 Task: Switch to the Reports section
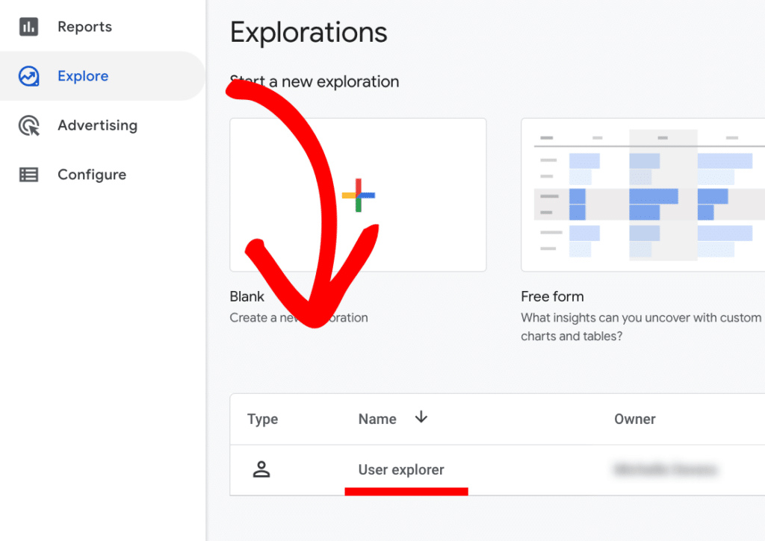[x=84, y=27]
